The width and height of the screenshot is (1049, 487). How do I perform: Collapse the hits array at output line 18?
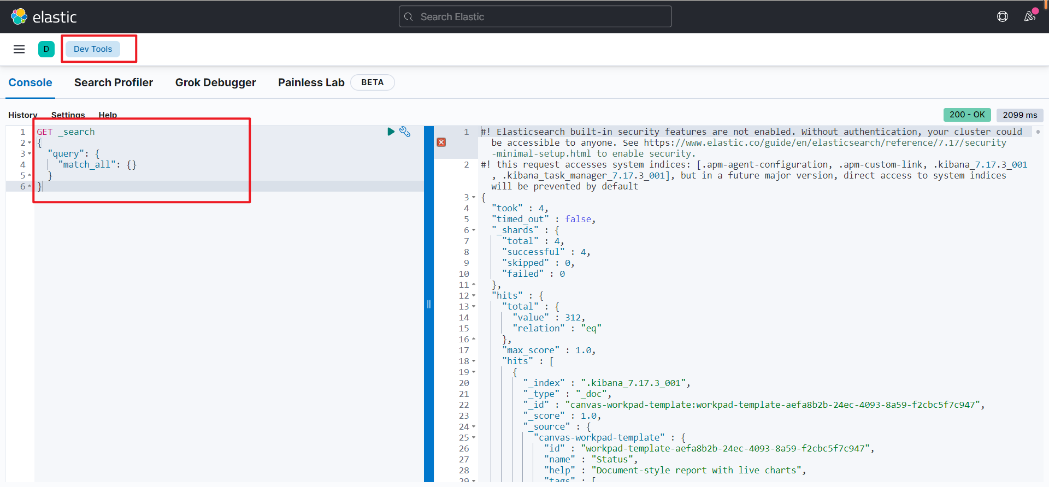pyautogui.click(x=474, y=361)
